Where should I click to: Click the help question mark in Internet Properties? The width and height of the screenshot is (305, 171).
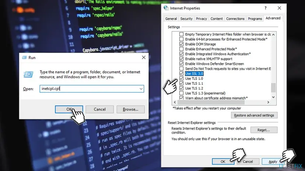266,8
